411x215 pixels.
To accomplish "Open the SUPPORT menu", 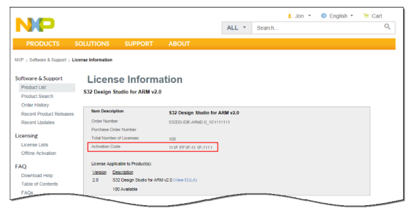I will coord(139,43).
